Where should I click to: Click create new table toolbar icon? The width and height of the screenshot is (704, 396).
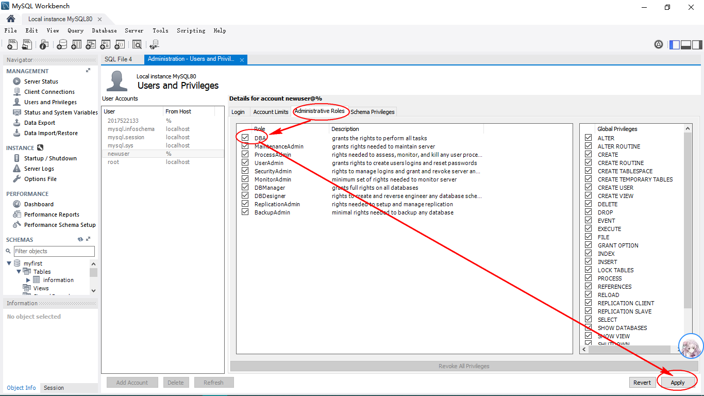click(76, 45)
